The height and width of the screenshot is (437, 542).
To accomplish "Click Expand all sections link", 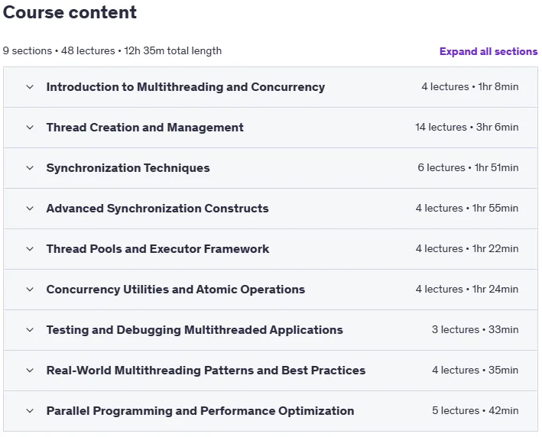I will [488, 51].
